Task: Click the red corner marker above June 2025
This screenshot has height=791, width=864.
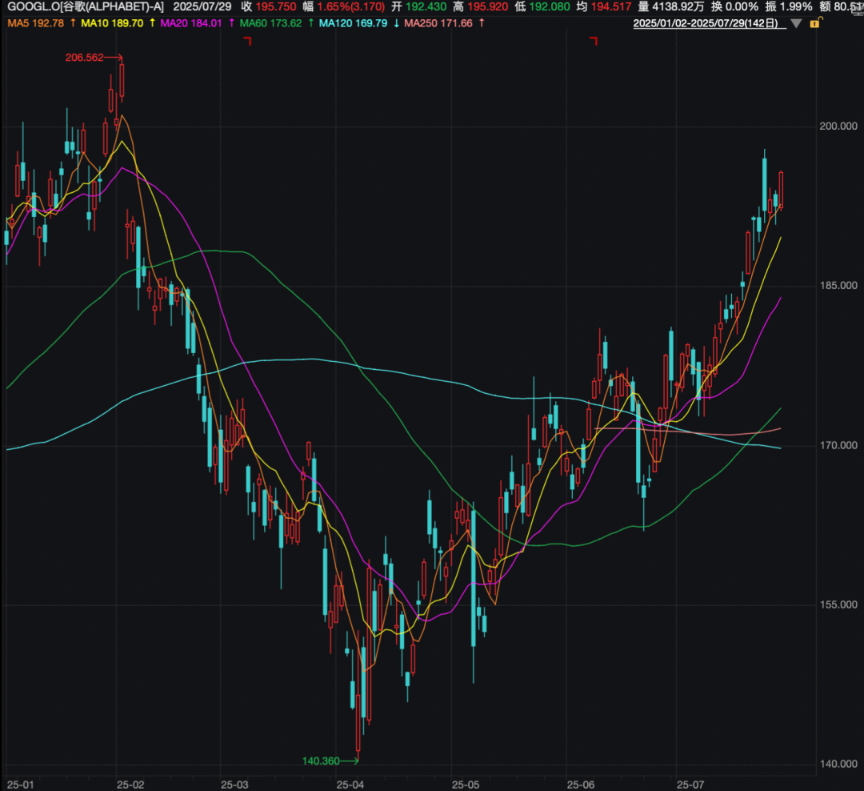Action: point(594,41)
